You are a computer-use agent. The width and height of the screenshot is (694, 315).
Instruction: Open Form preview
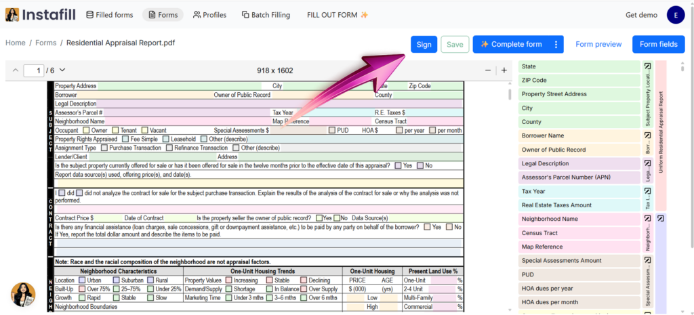coord(598,44)
